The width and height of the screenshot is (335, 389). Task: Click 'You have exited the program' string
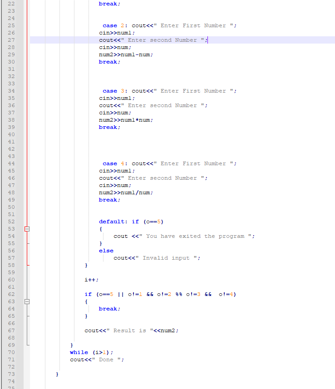coord(195,236)
